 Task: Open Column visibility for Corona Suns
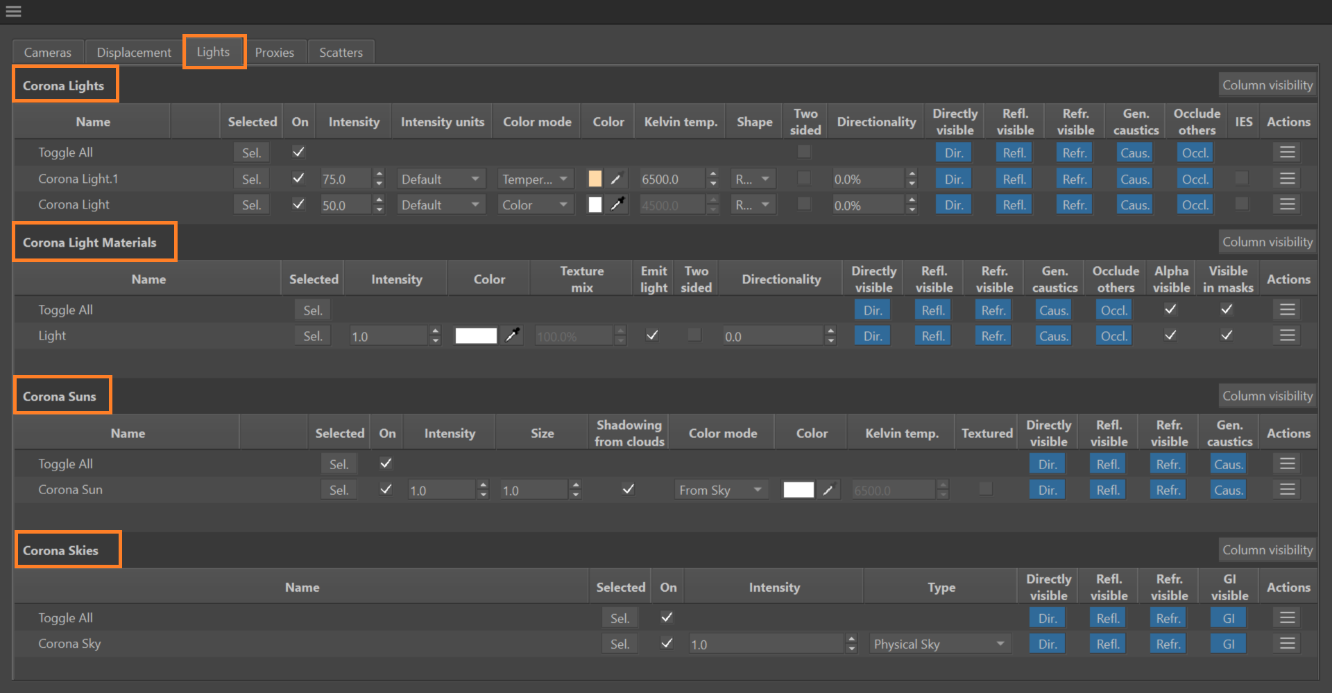tap(1267, 395)
